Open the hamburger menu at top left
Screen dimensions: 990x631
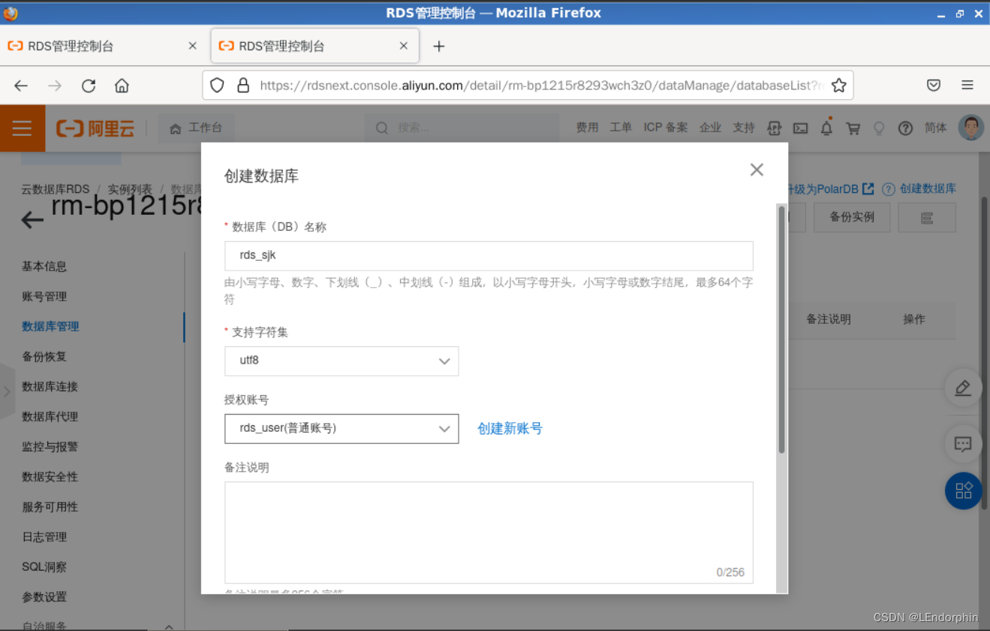point(23,128)
